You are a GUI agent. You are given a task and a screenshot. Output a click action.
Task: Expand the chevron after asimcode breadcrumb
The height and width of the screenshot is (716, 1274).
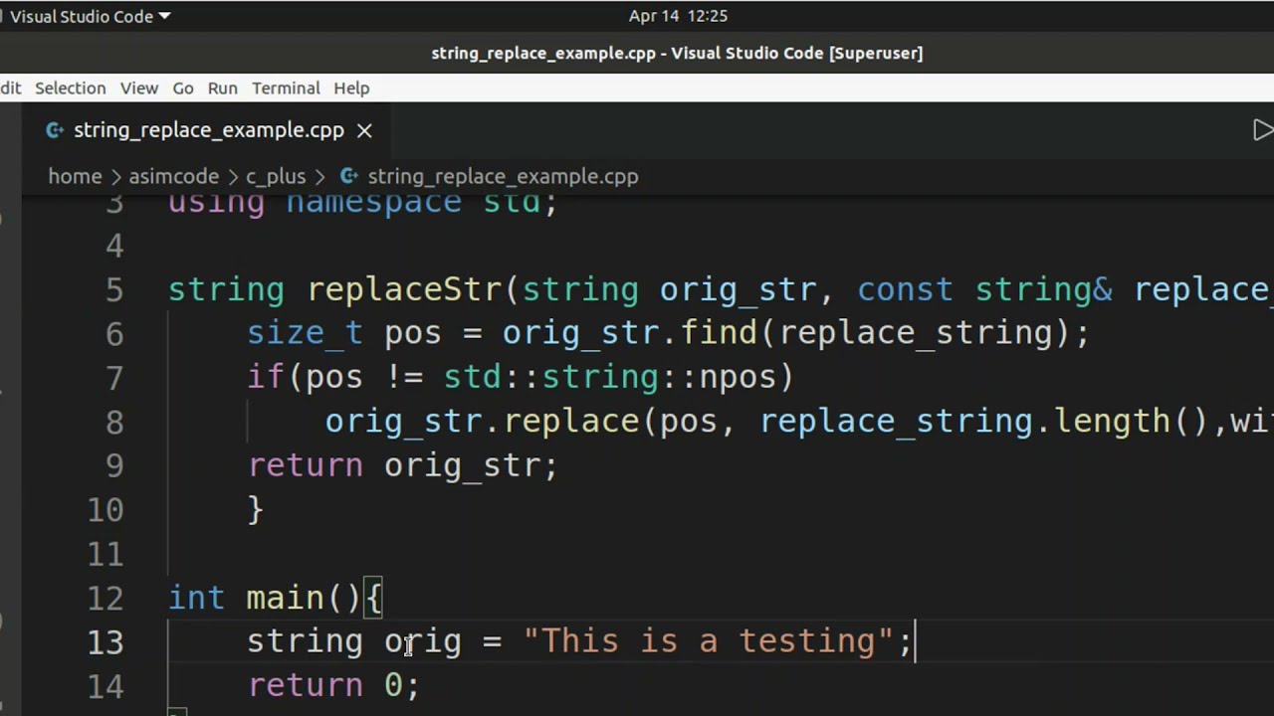pyautogui.click(x=232, y=176)
